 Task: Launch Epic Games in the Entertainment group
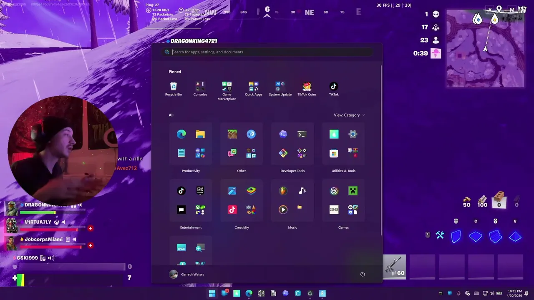[x=200, y=191]
